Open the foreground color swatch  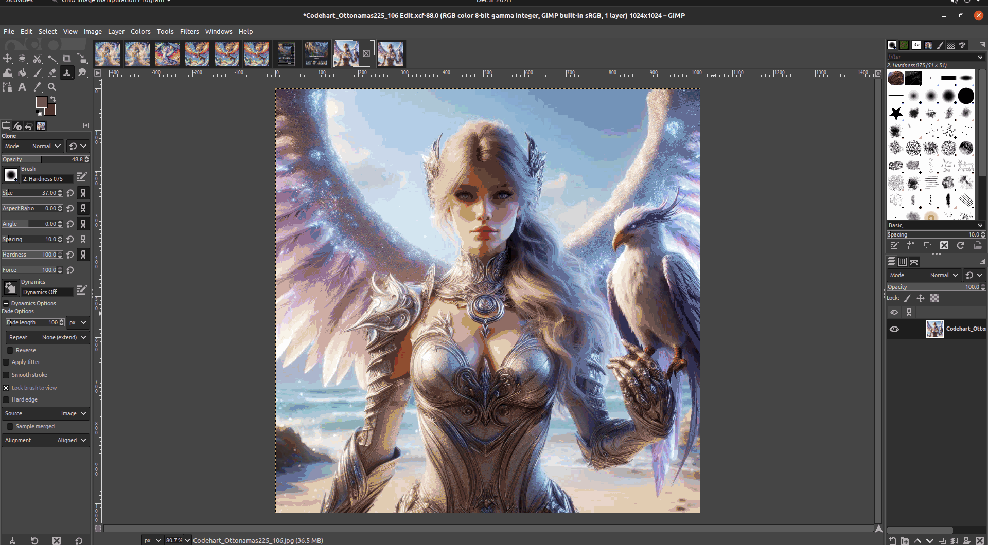coord(41,102)
